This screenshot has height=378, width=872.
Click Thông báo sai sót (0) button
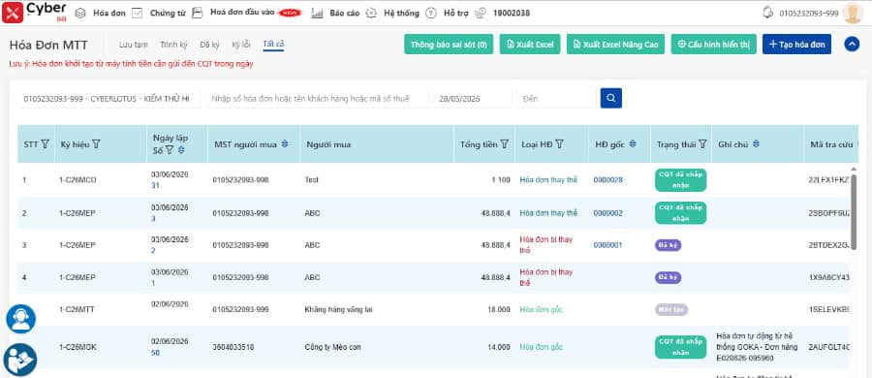click(x=449, y=44)
